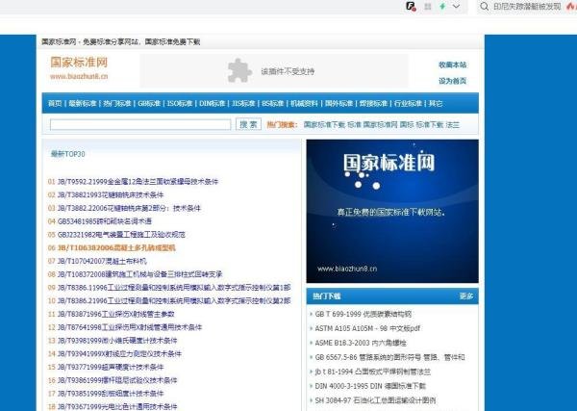Click hot search keyword 国家标准网
577x411 pixels.
380,125
